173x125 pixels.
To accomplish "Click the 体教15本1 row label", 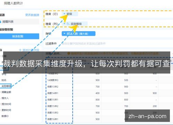I will click(53, 100).
